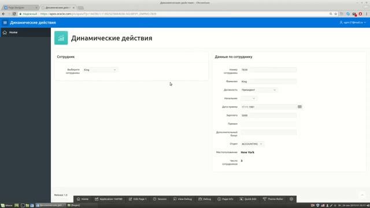Focus the Дата приема field
Screen dimensions: 370x208
pyautogui.click(x=268, y=107)
